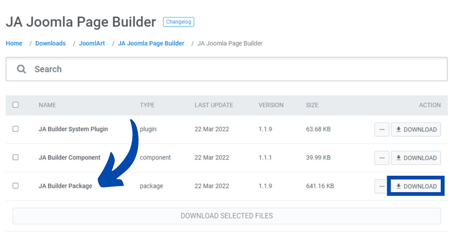Open JA Joomla Page Builder breadcrumb link

click(x=151, y=43)
